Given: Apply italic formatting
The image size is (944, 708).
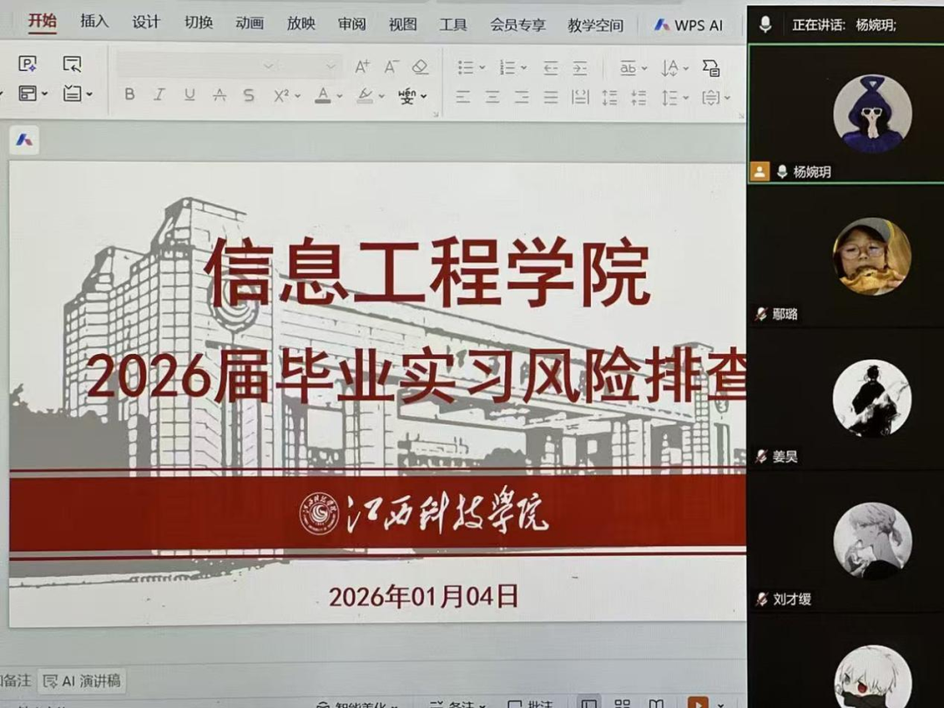Looking at the screenshot, I should pos(159,94).
